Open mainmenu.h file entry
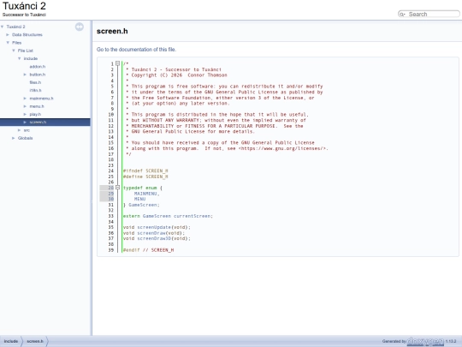The image size is (462, 347). 41,99
